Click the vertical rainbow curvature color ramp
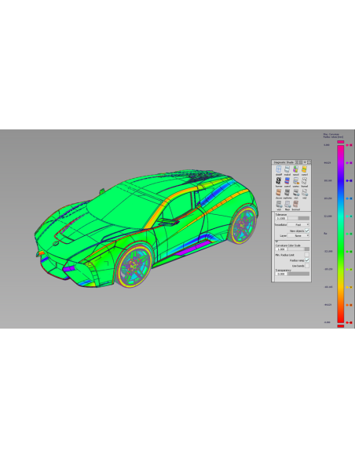The width and height of the screenshot is (355, 458). click(x=341, y=234)
